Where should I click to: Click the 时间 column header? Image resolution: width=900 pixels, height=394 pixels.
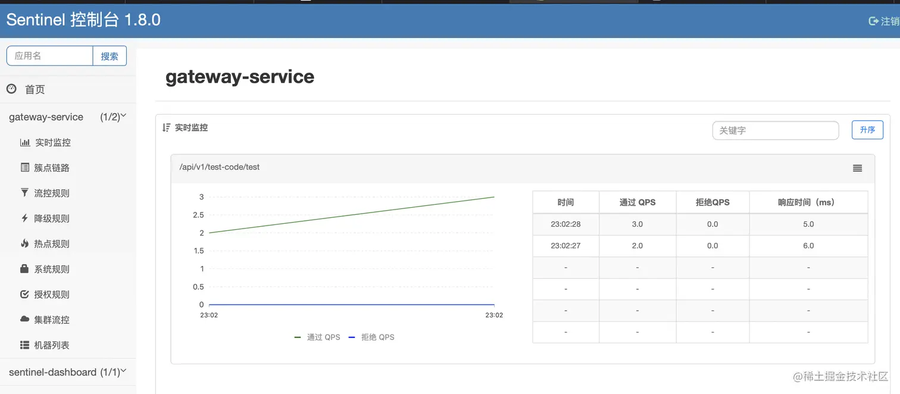(565, 202)
